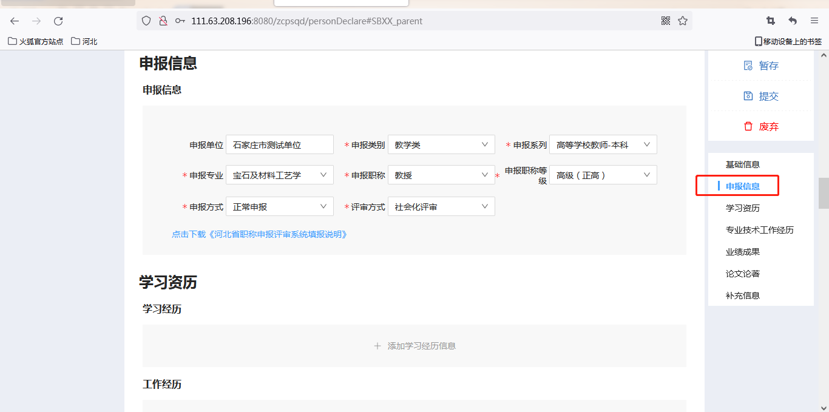Bookmark page with the star icon

coord(683,21)
